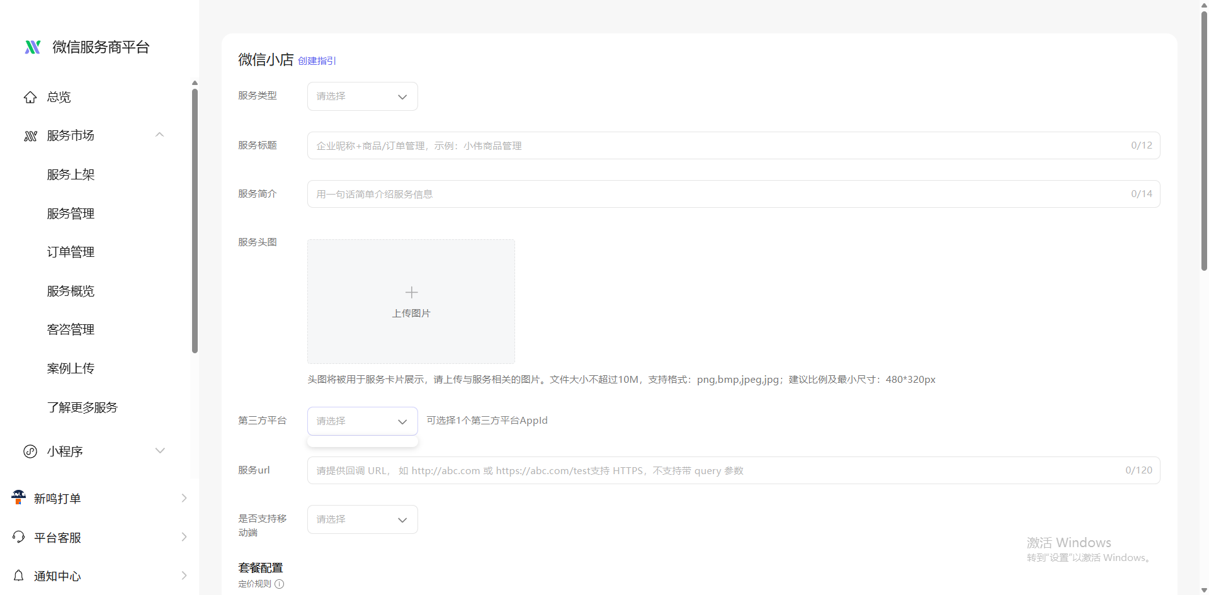Open the 是否支持移动端 dropdown
1209x595 pixels.
(x=363, y=519)
